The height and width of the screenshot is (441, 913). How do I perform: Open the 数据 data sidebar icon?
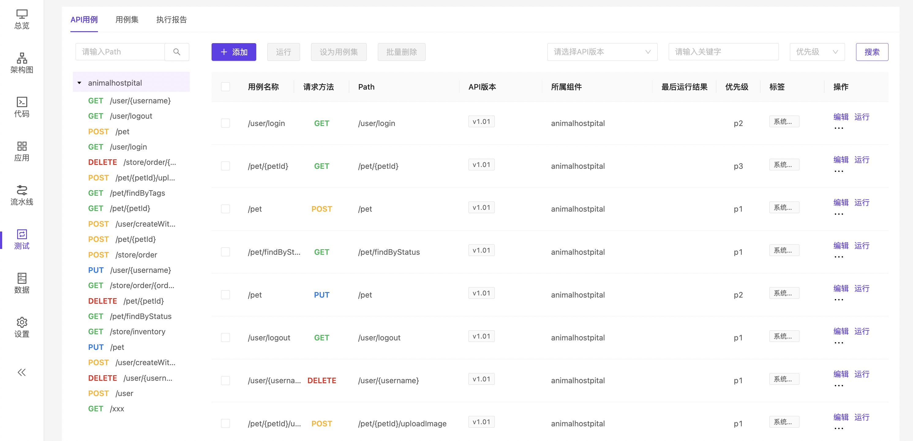(22, 283)
